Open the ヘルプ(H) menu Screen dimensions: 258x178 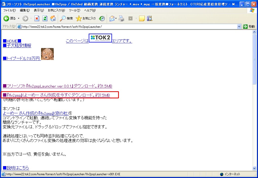(x=90, y=10)
